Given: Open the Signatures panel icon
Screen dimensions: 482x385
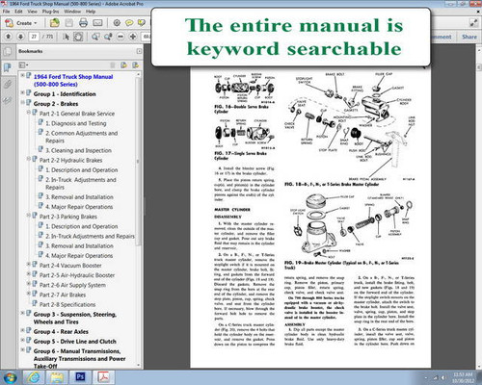Looking at the screenshot, I should point(7,101).
